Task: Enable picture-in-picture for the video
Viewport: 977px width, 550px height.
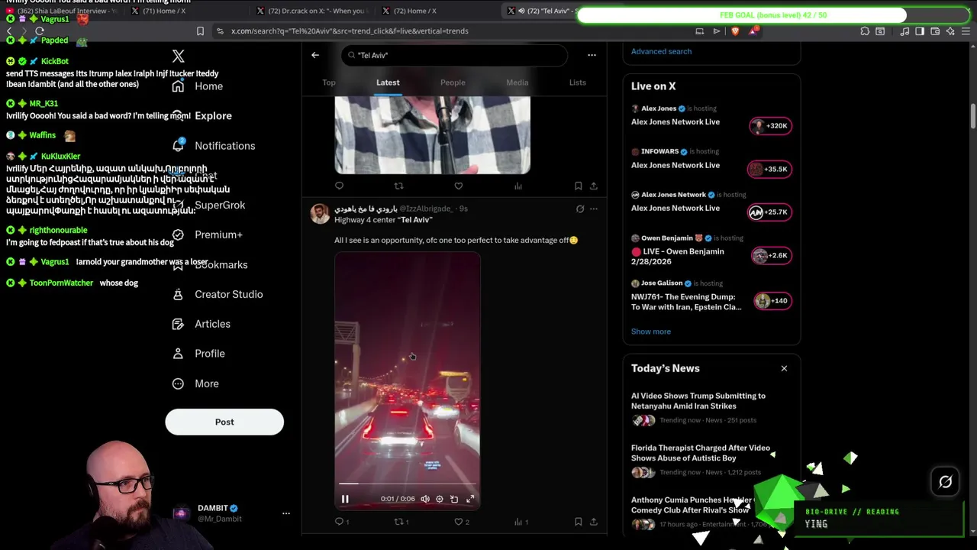Action: click(x=454, y=499)
